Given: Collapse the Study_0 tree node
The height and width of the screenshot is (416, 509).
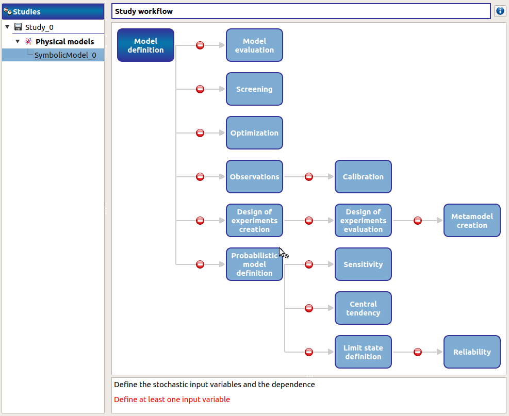Looking at the screenshot, I should pos(7,27).
